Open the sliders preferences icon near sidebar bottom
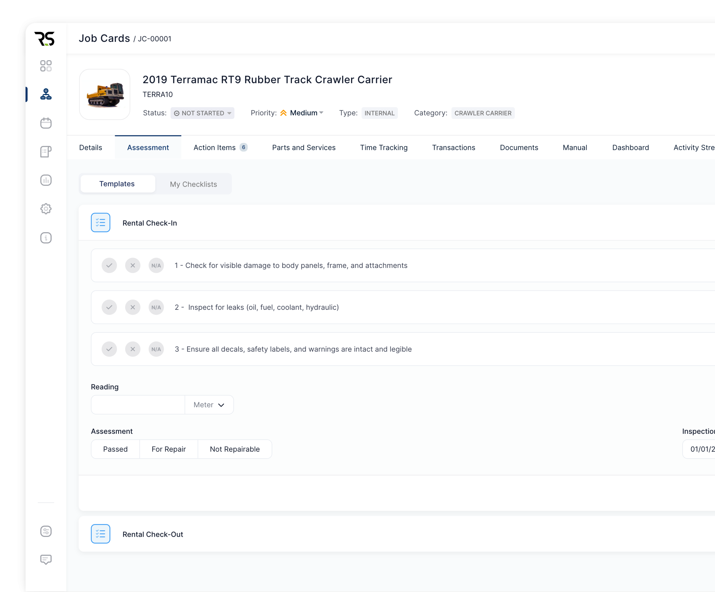Viewport: 715px width, 592px height. coord(46,531)
